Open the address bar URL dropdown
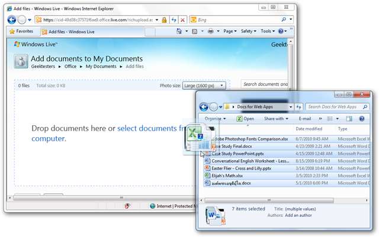This screenshot has width=379, height=237. (157, 20)
